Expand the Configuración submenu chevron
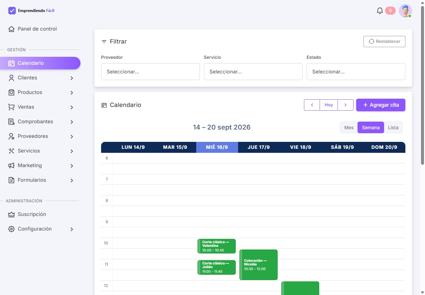425x295 pixels. pyautogui.click(x=72, y=229)
